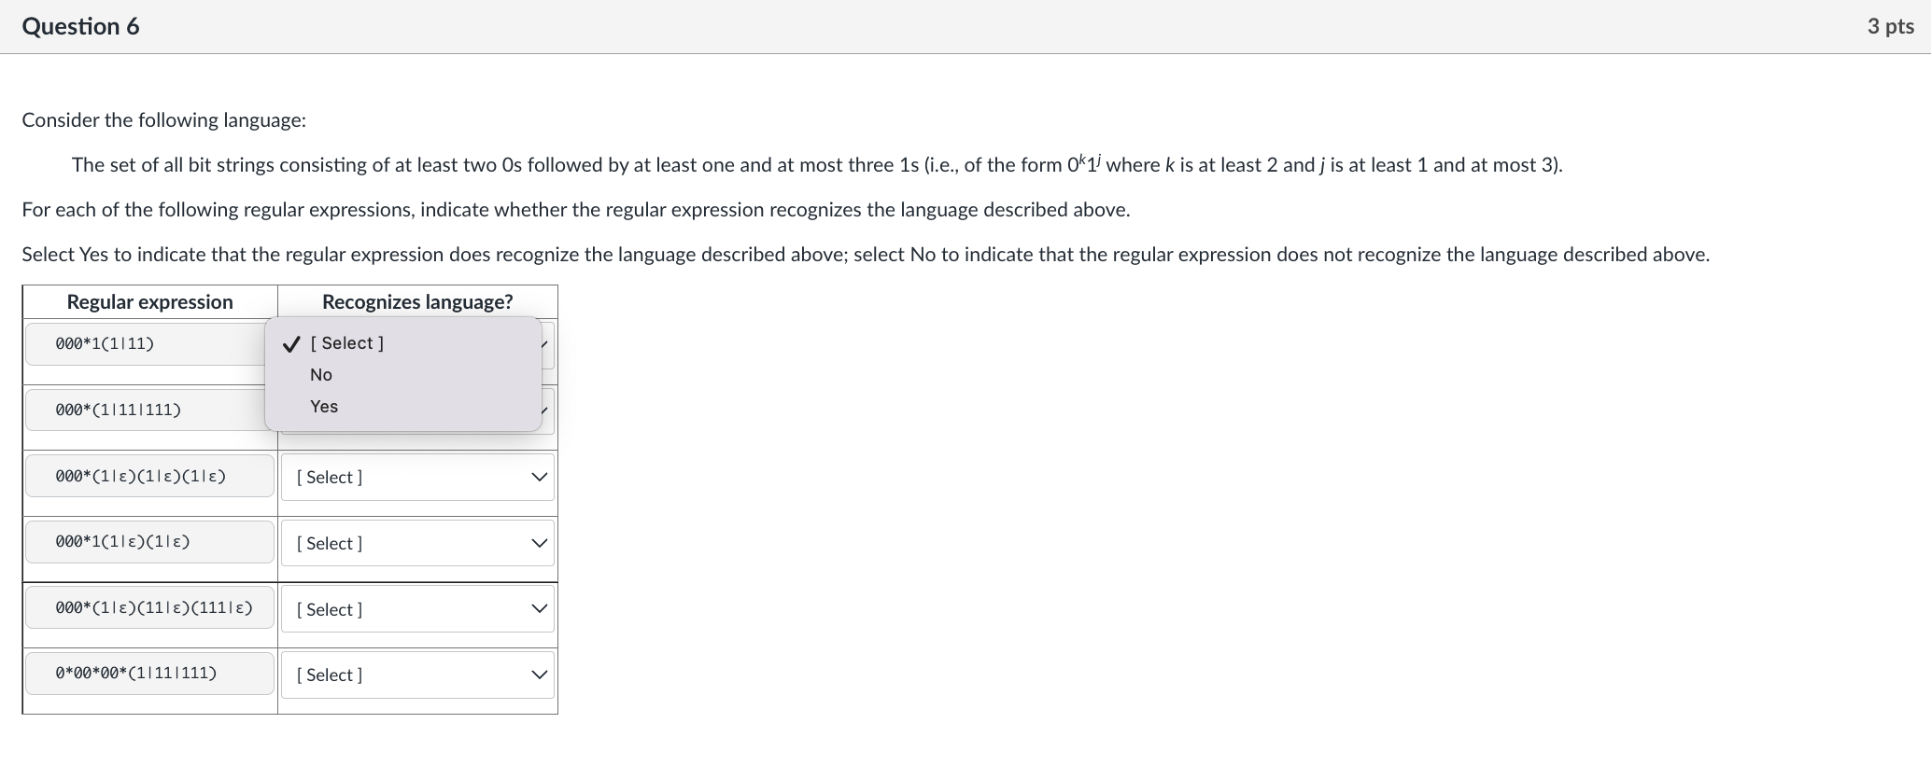Screen dimensions: 1931x765
Task: Click the checkmark icon next to [ Select ]
Action: [x=290, y=342]
